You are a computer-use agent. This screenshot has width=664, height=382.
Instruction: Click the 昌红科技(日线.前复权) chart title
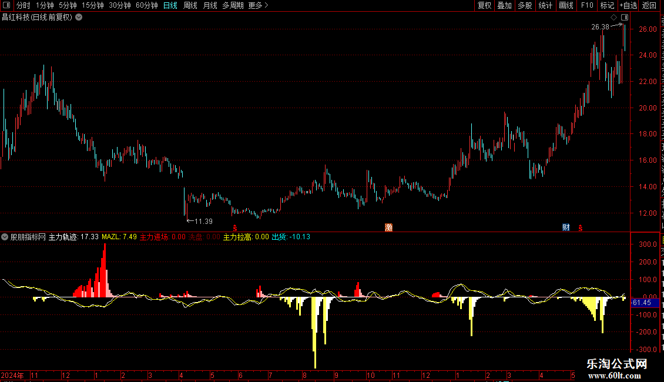[37, 18]
